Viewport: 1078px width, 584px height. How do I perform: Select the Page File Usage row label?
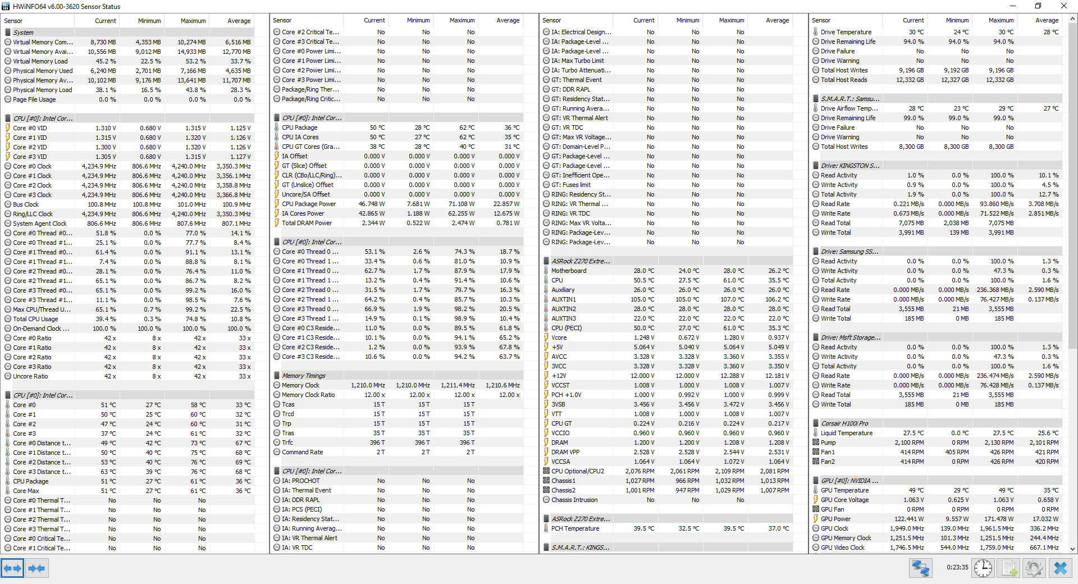[34, 99]
